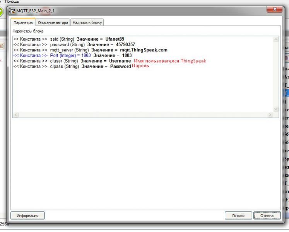Open the Надпись к блоку tab

tap(87, 22)
